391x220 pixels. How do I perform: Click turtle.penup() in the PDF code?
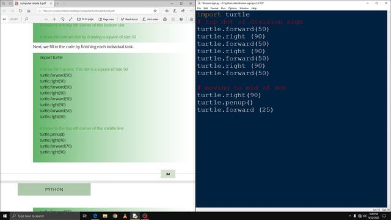52,134
